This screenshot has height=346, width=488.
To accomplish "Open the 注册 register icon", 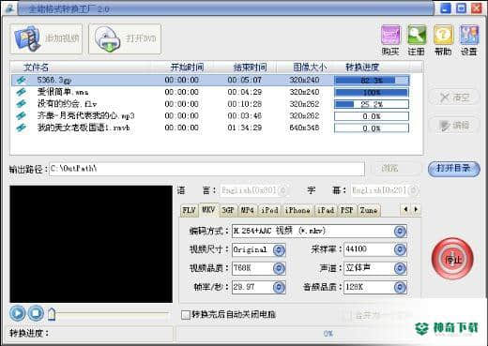I will tap(417, 40).
